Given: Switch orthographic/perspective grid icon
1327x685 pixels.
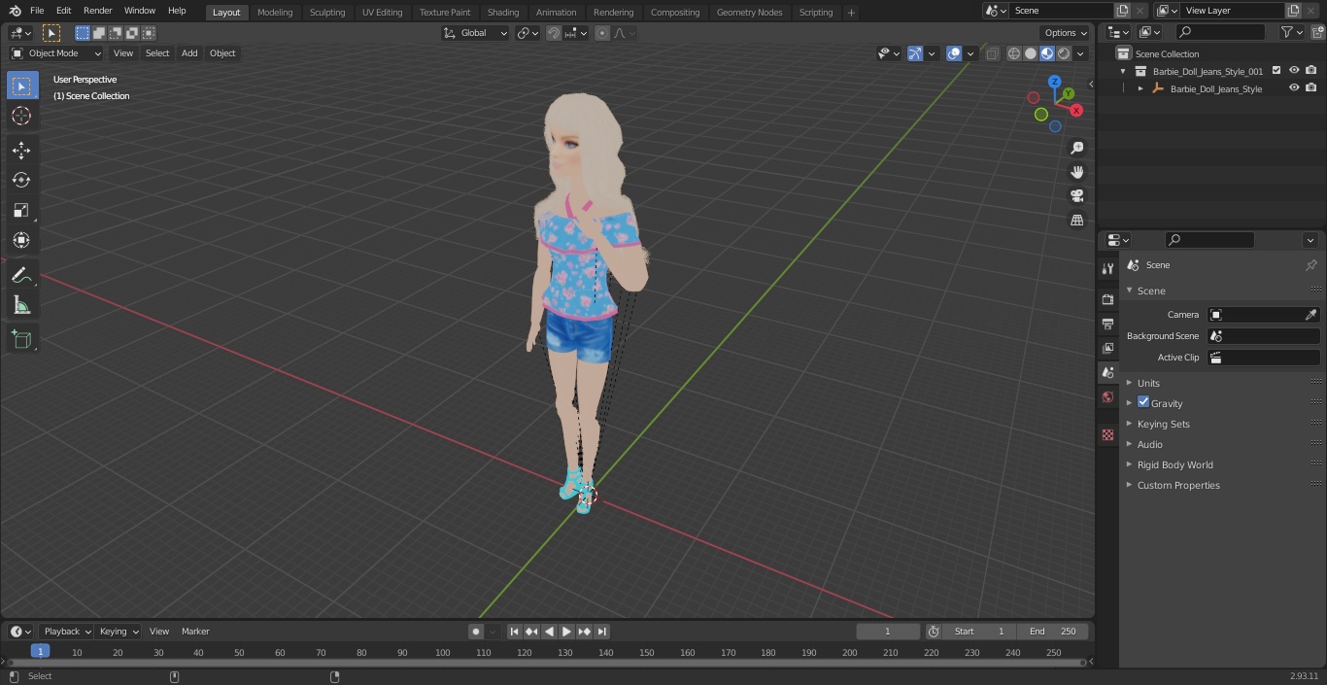Looking at the screenshot, I should (x=1076, y=221).
